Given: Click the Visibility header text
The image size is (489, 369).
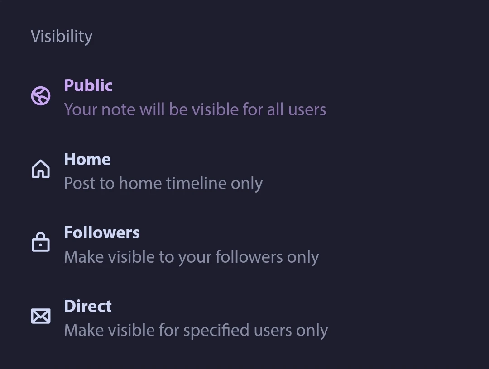Looking at the screenshot, I should click(62, 36).
